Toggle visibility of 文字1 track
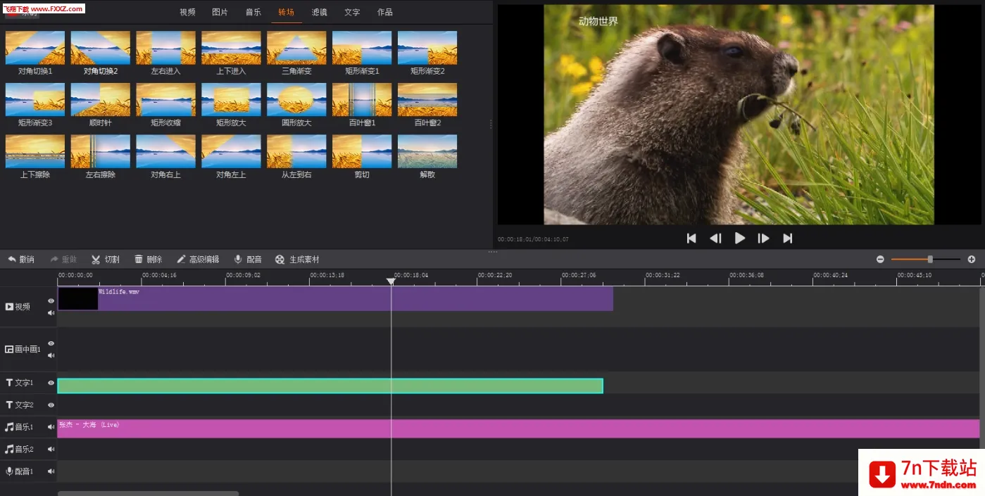This screenshot has height=496, width=985. tap(51, 383)
